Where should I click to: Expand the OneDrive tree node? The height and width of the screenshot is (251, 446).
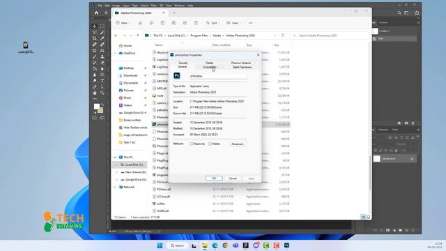coord(115,53)
